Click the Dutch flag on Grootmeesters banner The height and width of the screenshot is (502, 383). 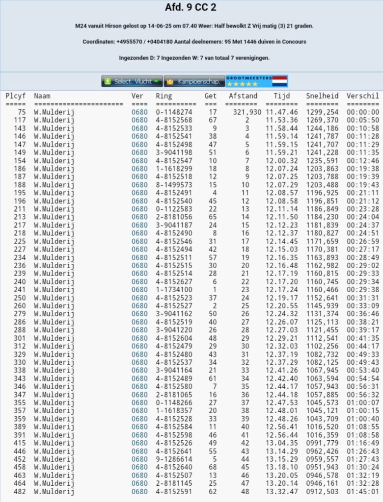pyautogui.click(x=280, y=81)
